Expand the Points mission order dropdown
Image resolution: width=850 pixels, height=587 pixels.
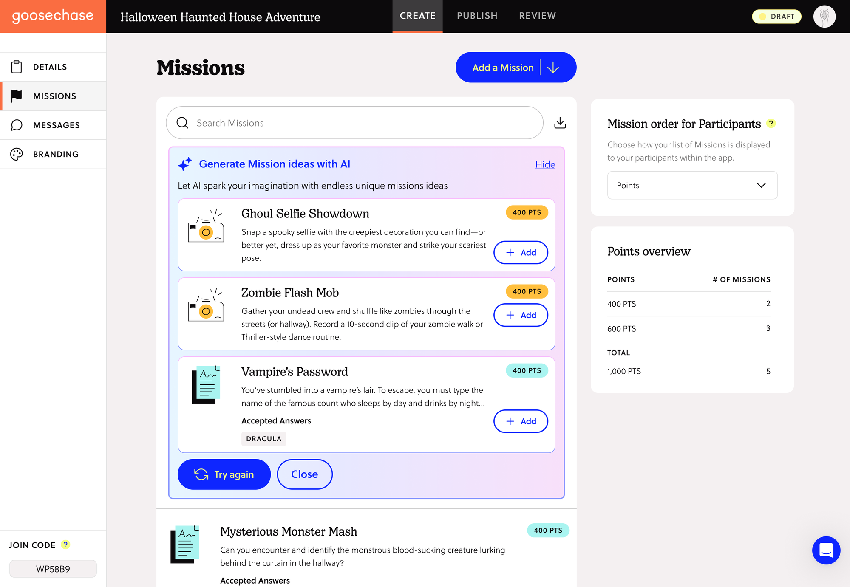pos(692,185)
